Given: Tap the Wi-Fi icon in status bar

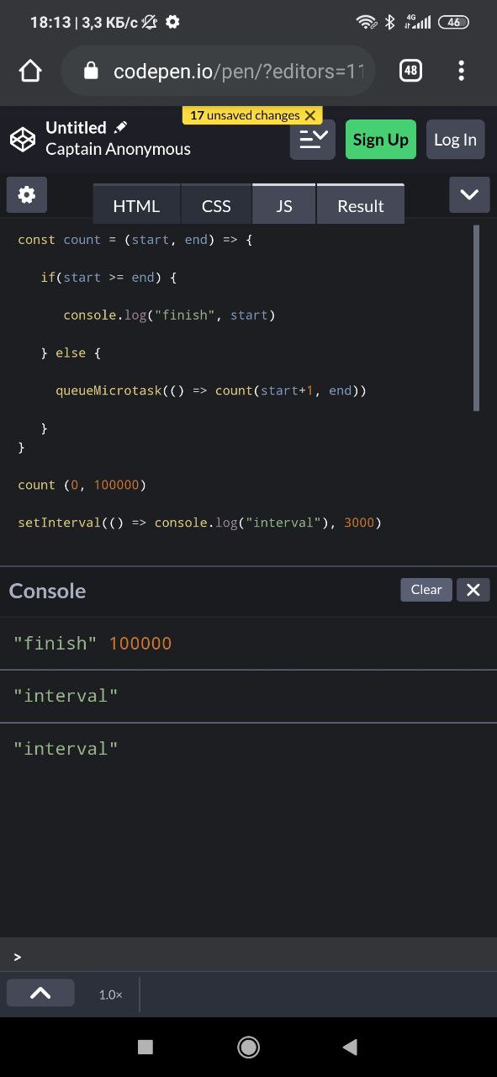Looking at the screenshot, I should (x=366, y=22).
